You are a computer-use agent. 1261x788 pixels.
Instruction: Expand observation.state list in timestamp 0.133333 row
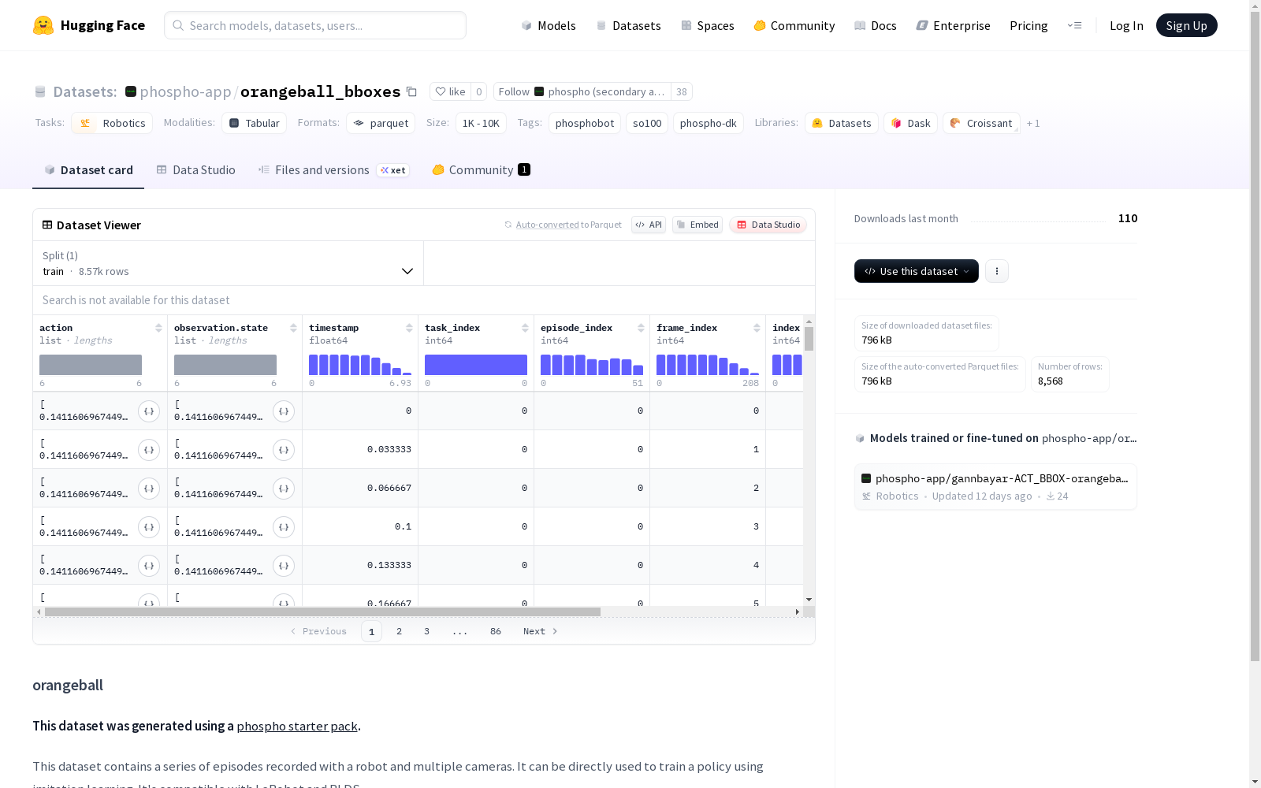click(284, 566)
